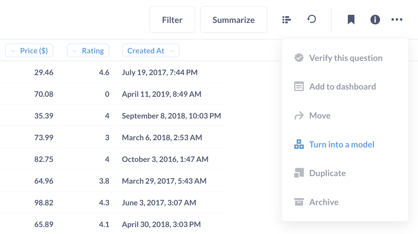Image resolution: width=418 pixels, height=234 pixels.
Task: Click the model blocks icon
Action: click(299, 144)
